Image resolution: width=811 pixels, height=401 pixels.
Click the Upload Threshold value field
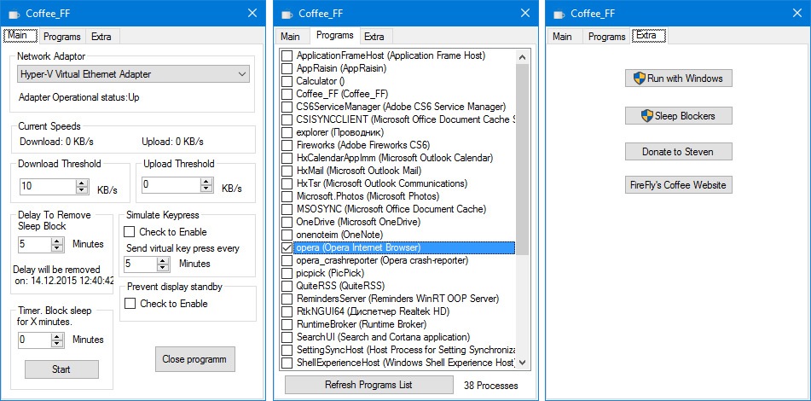coord(171,186)
